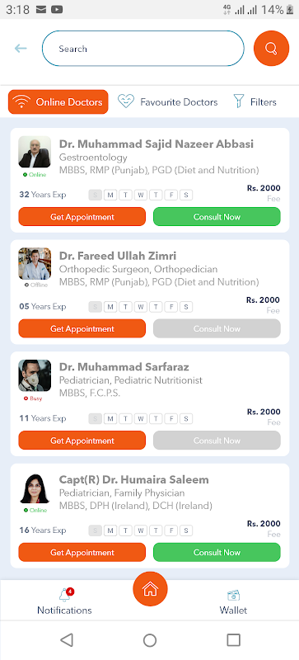Screen dimensions: 299x660
Task: Select Monday chip on Dr. Abbasi's card
Action: [x=110, y=195]
